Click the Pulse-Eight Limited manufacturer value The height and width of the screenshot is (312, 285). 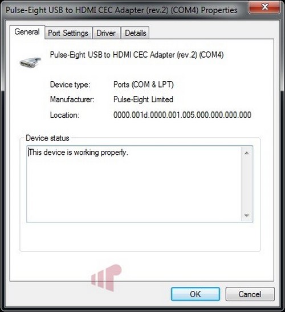pos(143,99)
